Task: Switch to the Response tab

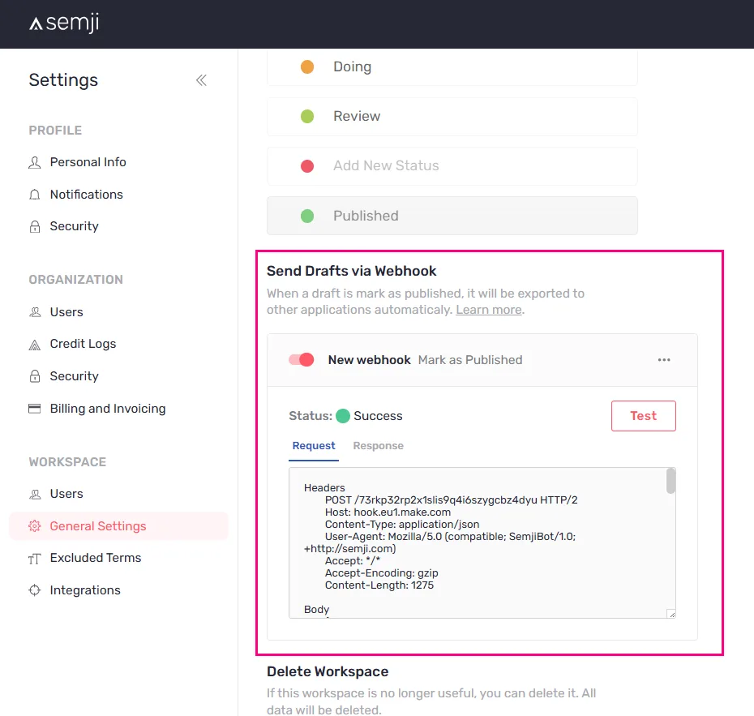Action: tap(379, 446)
